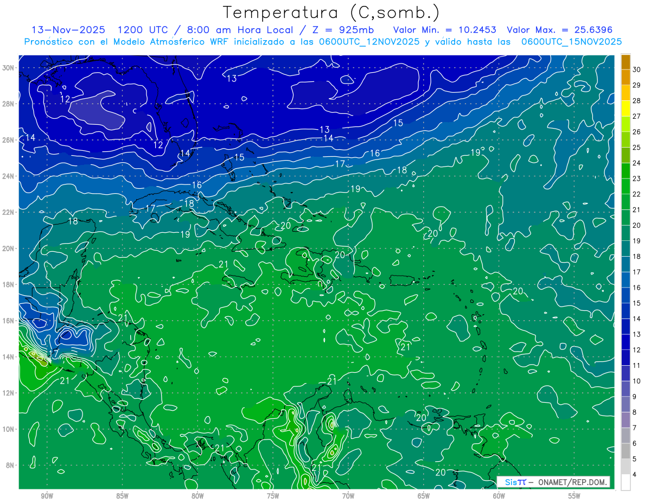Click the legend swatch between 25 and 26
The height and width of the screenshot is (503, 651).
pyautogui.click(x=626, y=139)
